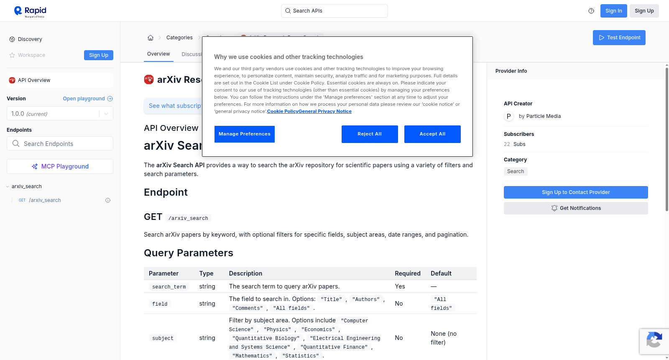Click the magnifier icon in Search Endpoints
The image size is (669, 360).
click(x=16, y=143)
